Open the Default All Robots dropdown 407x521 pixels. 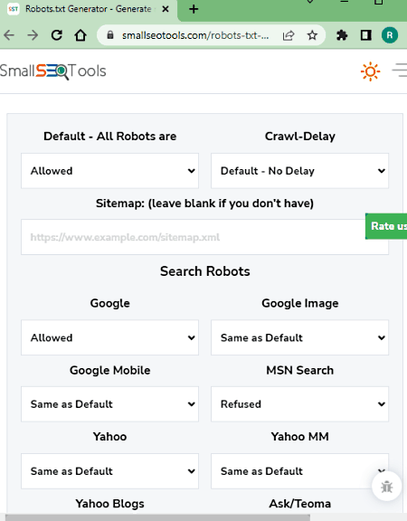pyautogui.click(x=110, y=171)
